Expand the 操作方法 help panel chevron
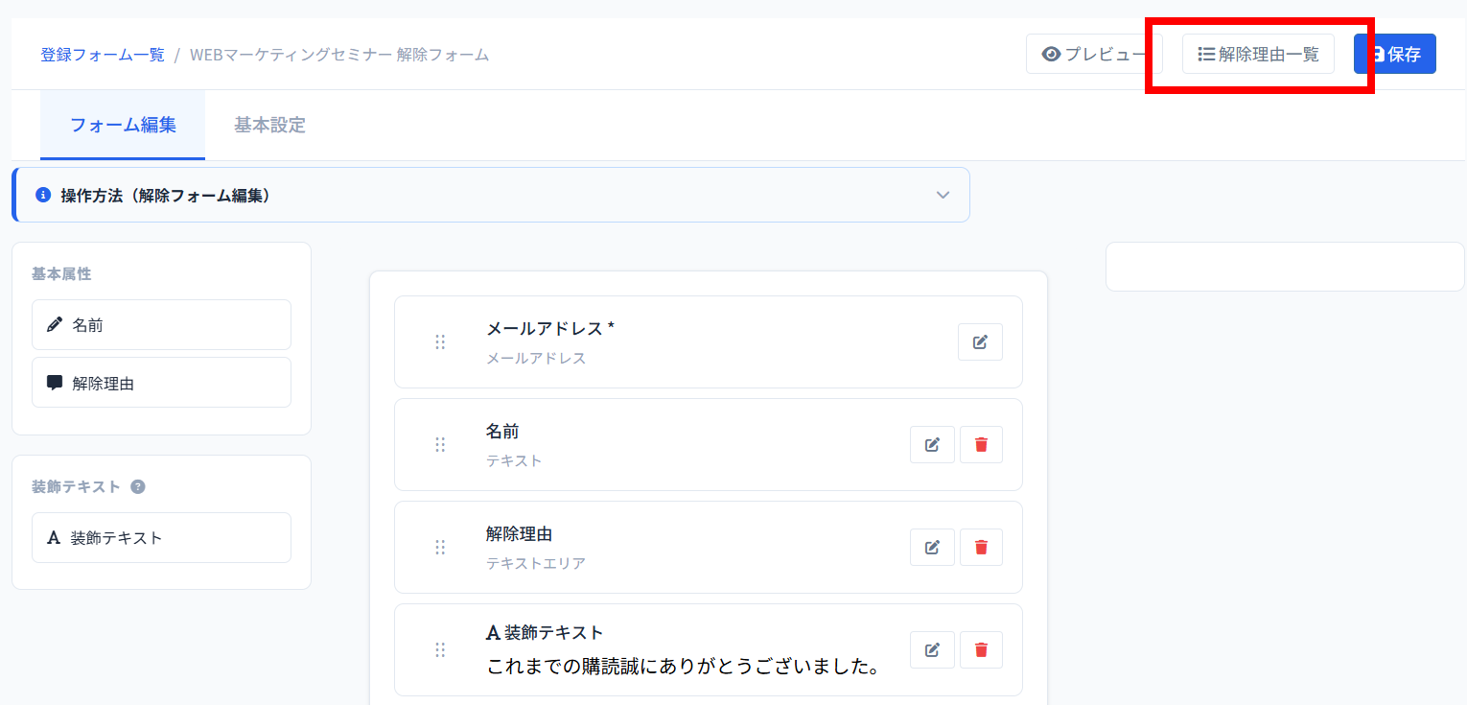1467x705 pixels. tap(943, 195)
